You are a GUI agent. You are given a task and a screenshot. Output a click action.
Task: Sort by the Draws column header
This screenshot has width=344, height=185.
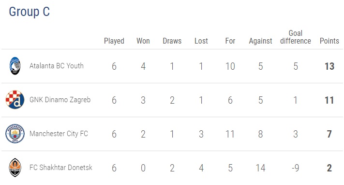pyautogui.click(x=172, y=41)
